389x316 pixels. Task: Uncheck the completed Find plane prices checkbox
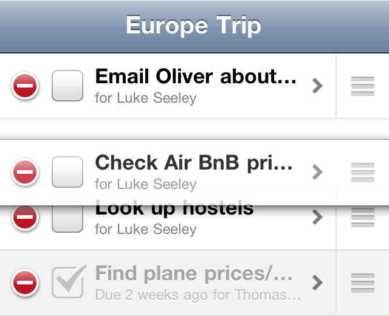(x=69, y=281)
